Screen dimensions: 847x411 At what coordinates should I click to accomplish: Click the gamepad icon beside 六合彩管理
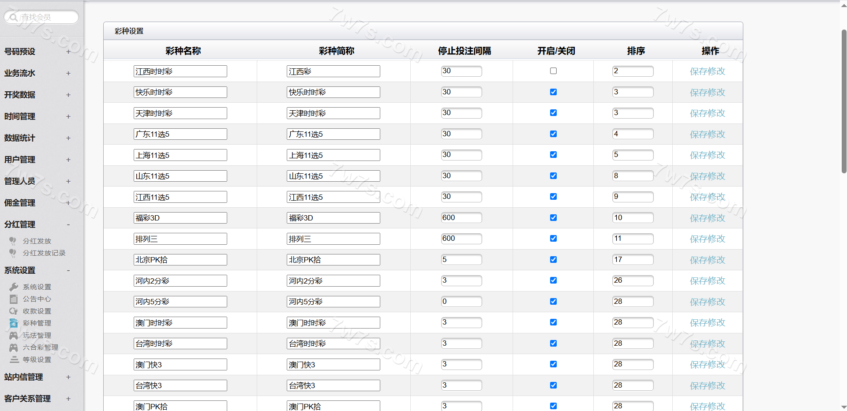(14, 347)
